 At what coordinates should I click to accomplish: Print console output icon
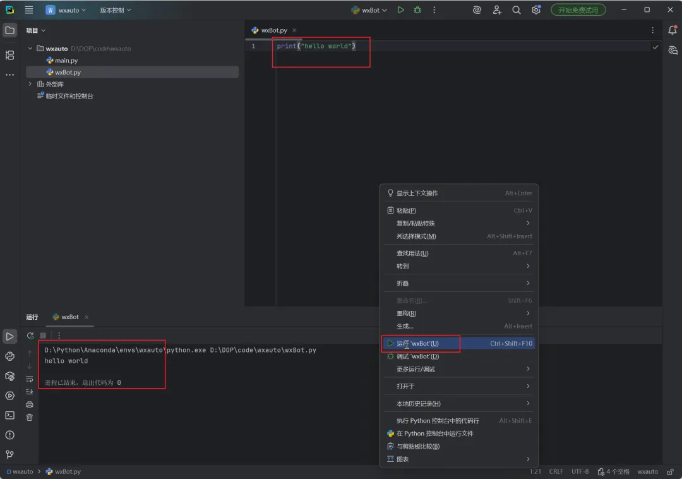point(30,404)
